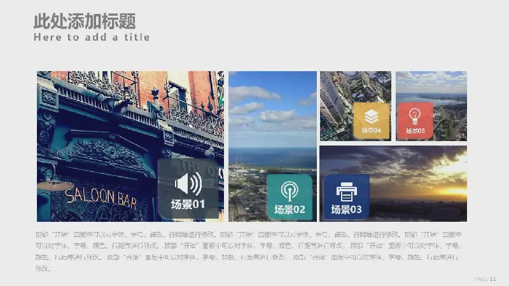Viewport: 509px width, 286px height.
Task: Select the 场景04 label text
Action: tap(372, 130)
